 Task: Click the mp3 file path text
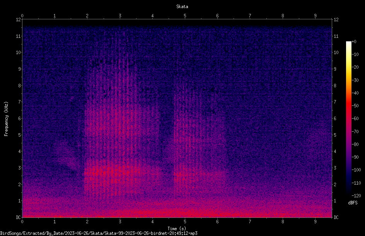point(99,233)
